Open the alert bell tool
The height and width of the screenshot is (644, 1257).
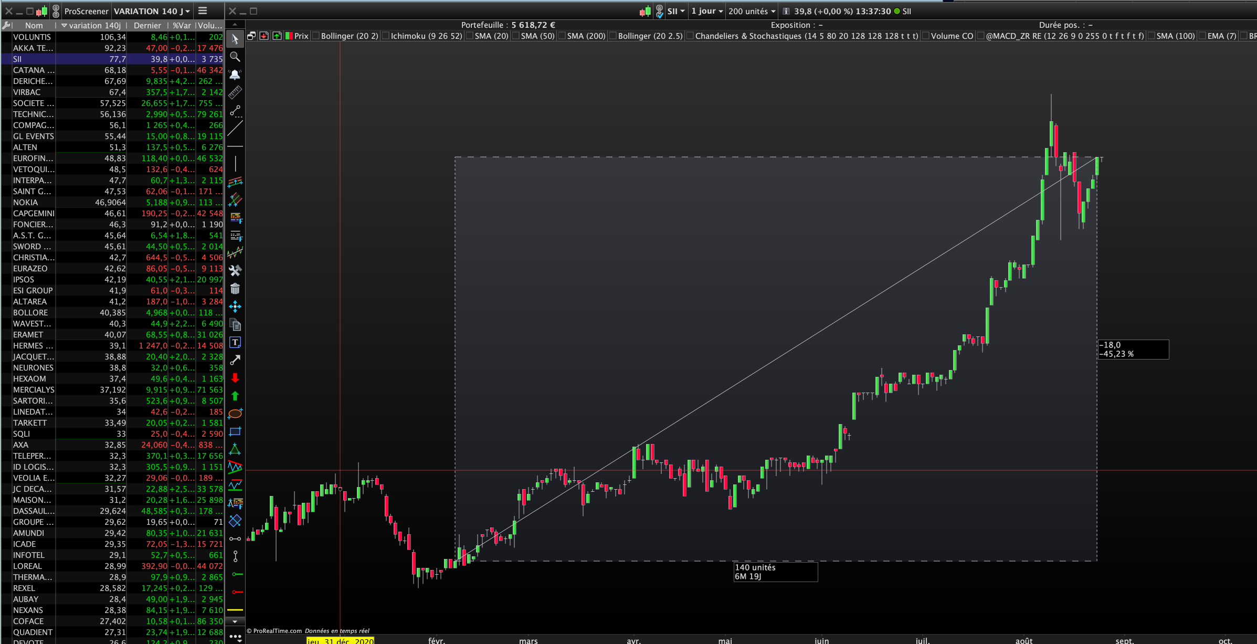pos(235,75)
